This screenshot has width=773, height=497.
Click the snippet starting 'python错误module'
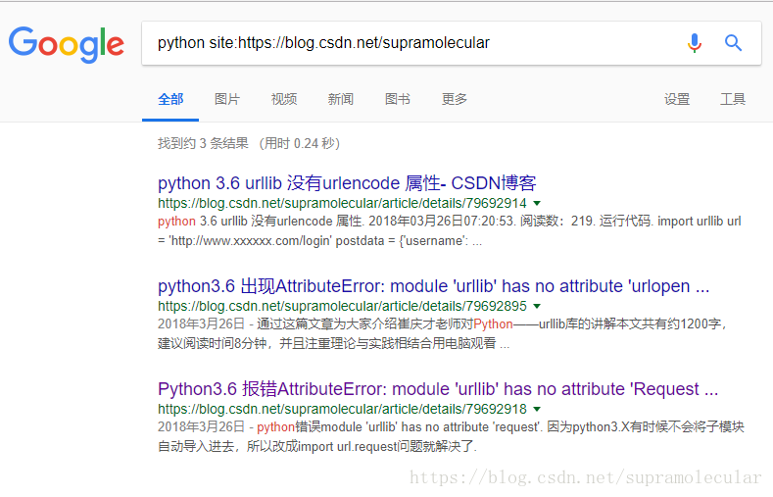point(451,436)
